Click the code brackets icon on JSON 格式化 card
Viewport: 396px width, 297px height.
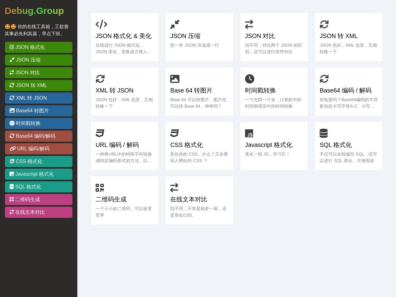pos(101,24)
